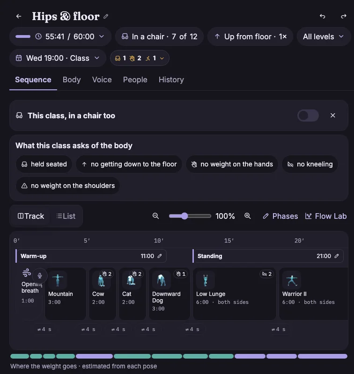Click the no weight on the shoulders chip
The image size is (354, 374).
click(68, 186)
